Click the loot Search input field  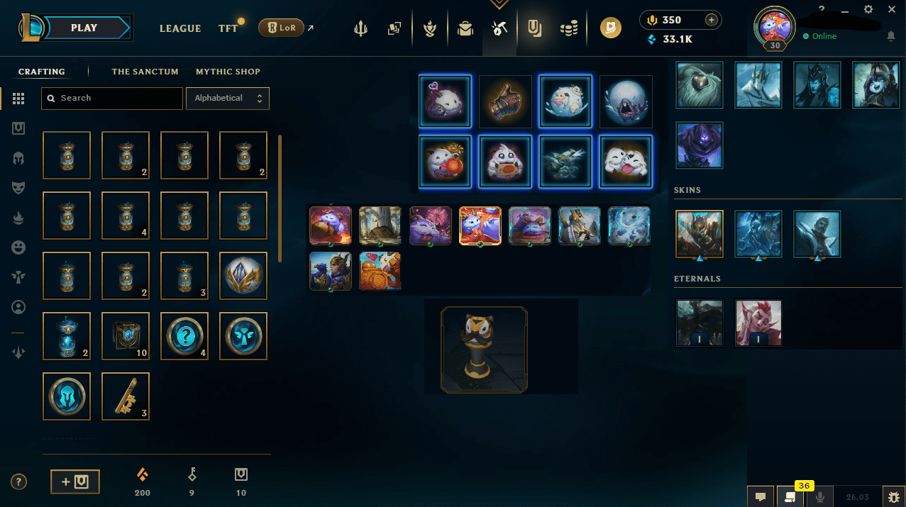click(112, 99)
